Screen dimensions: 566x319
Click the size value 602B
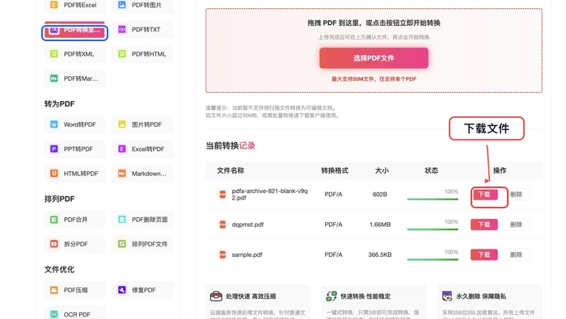380,195
